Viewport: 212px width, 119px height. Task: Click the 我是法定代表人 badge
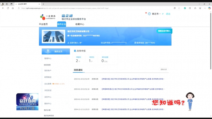point(164,31)
